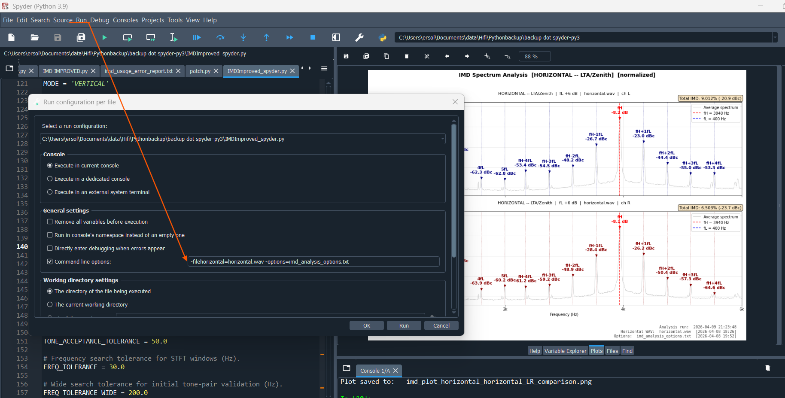Switch to the Variable Explorer tab
This screenshot has height=398, width=785.
click(565, 351)
